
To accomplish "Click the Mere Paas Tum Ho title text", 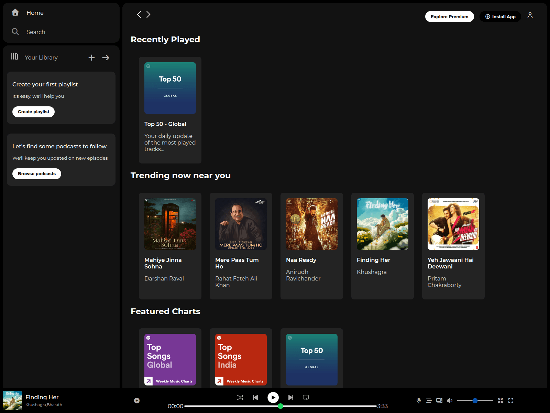I will (237, 263).
